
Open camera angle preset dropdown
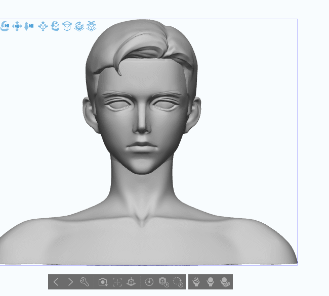(103, 282)
